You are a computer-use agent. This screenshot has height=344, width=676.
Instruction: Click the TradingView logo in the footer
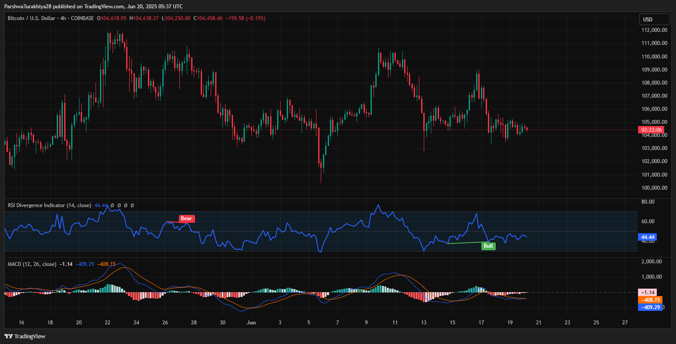pyautogui.click(x=25, y=336)
